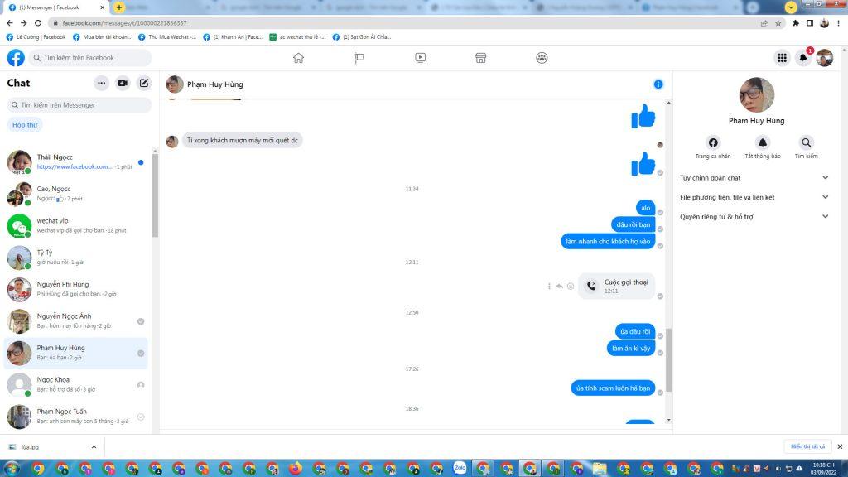Open the Marketplace icon
The width and height of the screenshot is (848, 477).
tap(480, 58)
